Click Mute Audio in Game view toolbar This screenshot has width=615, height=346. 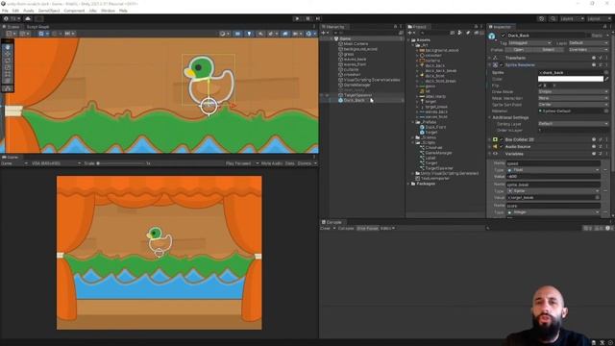pos(272,163)
